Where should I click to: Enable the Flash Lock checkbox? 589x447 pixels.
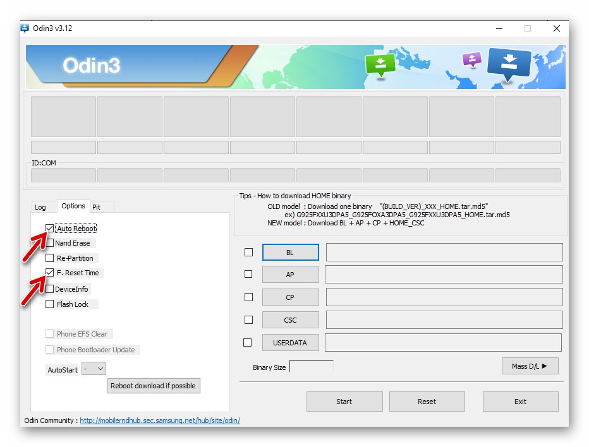49,304
